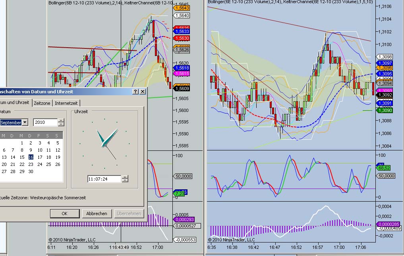Pick day 30 in the calendar
The width and height of the screenshot is (404, 256).
coord(31,171)
